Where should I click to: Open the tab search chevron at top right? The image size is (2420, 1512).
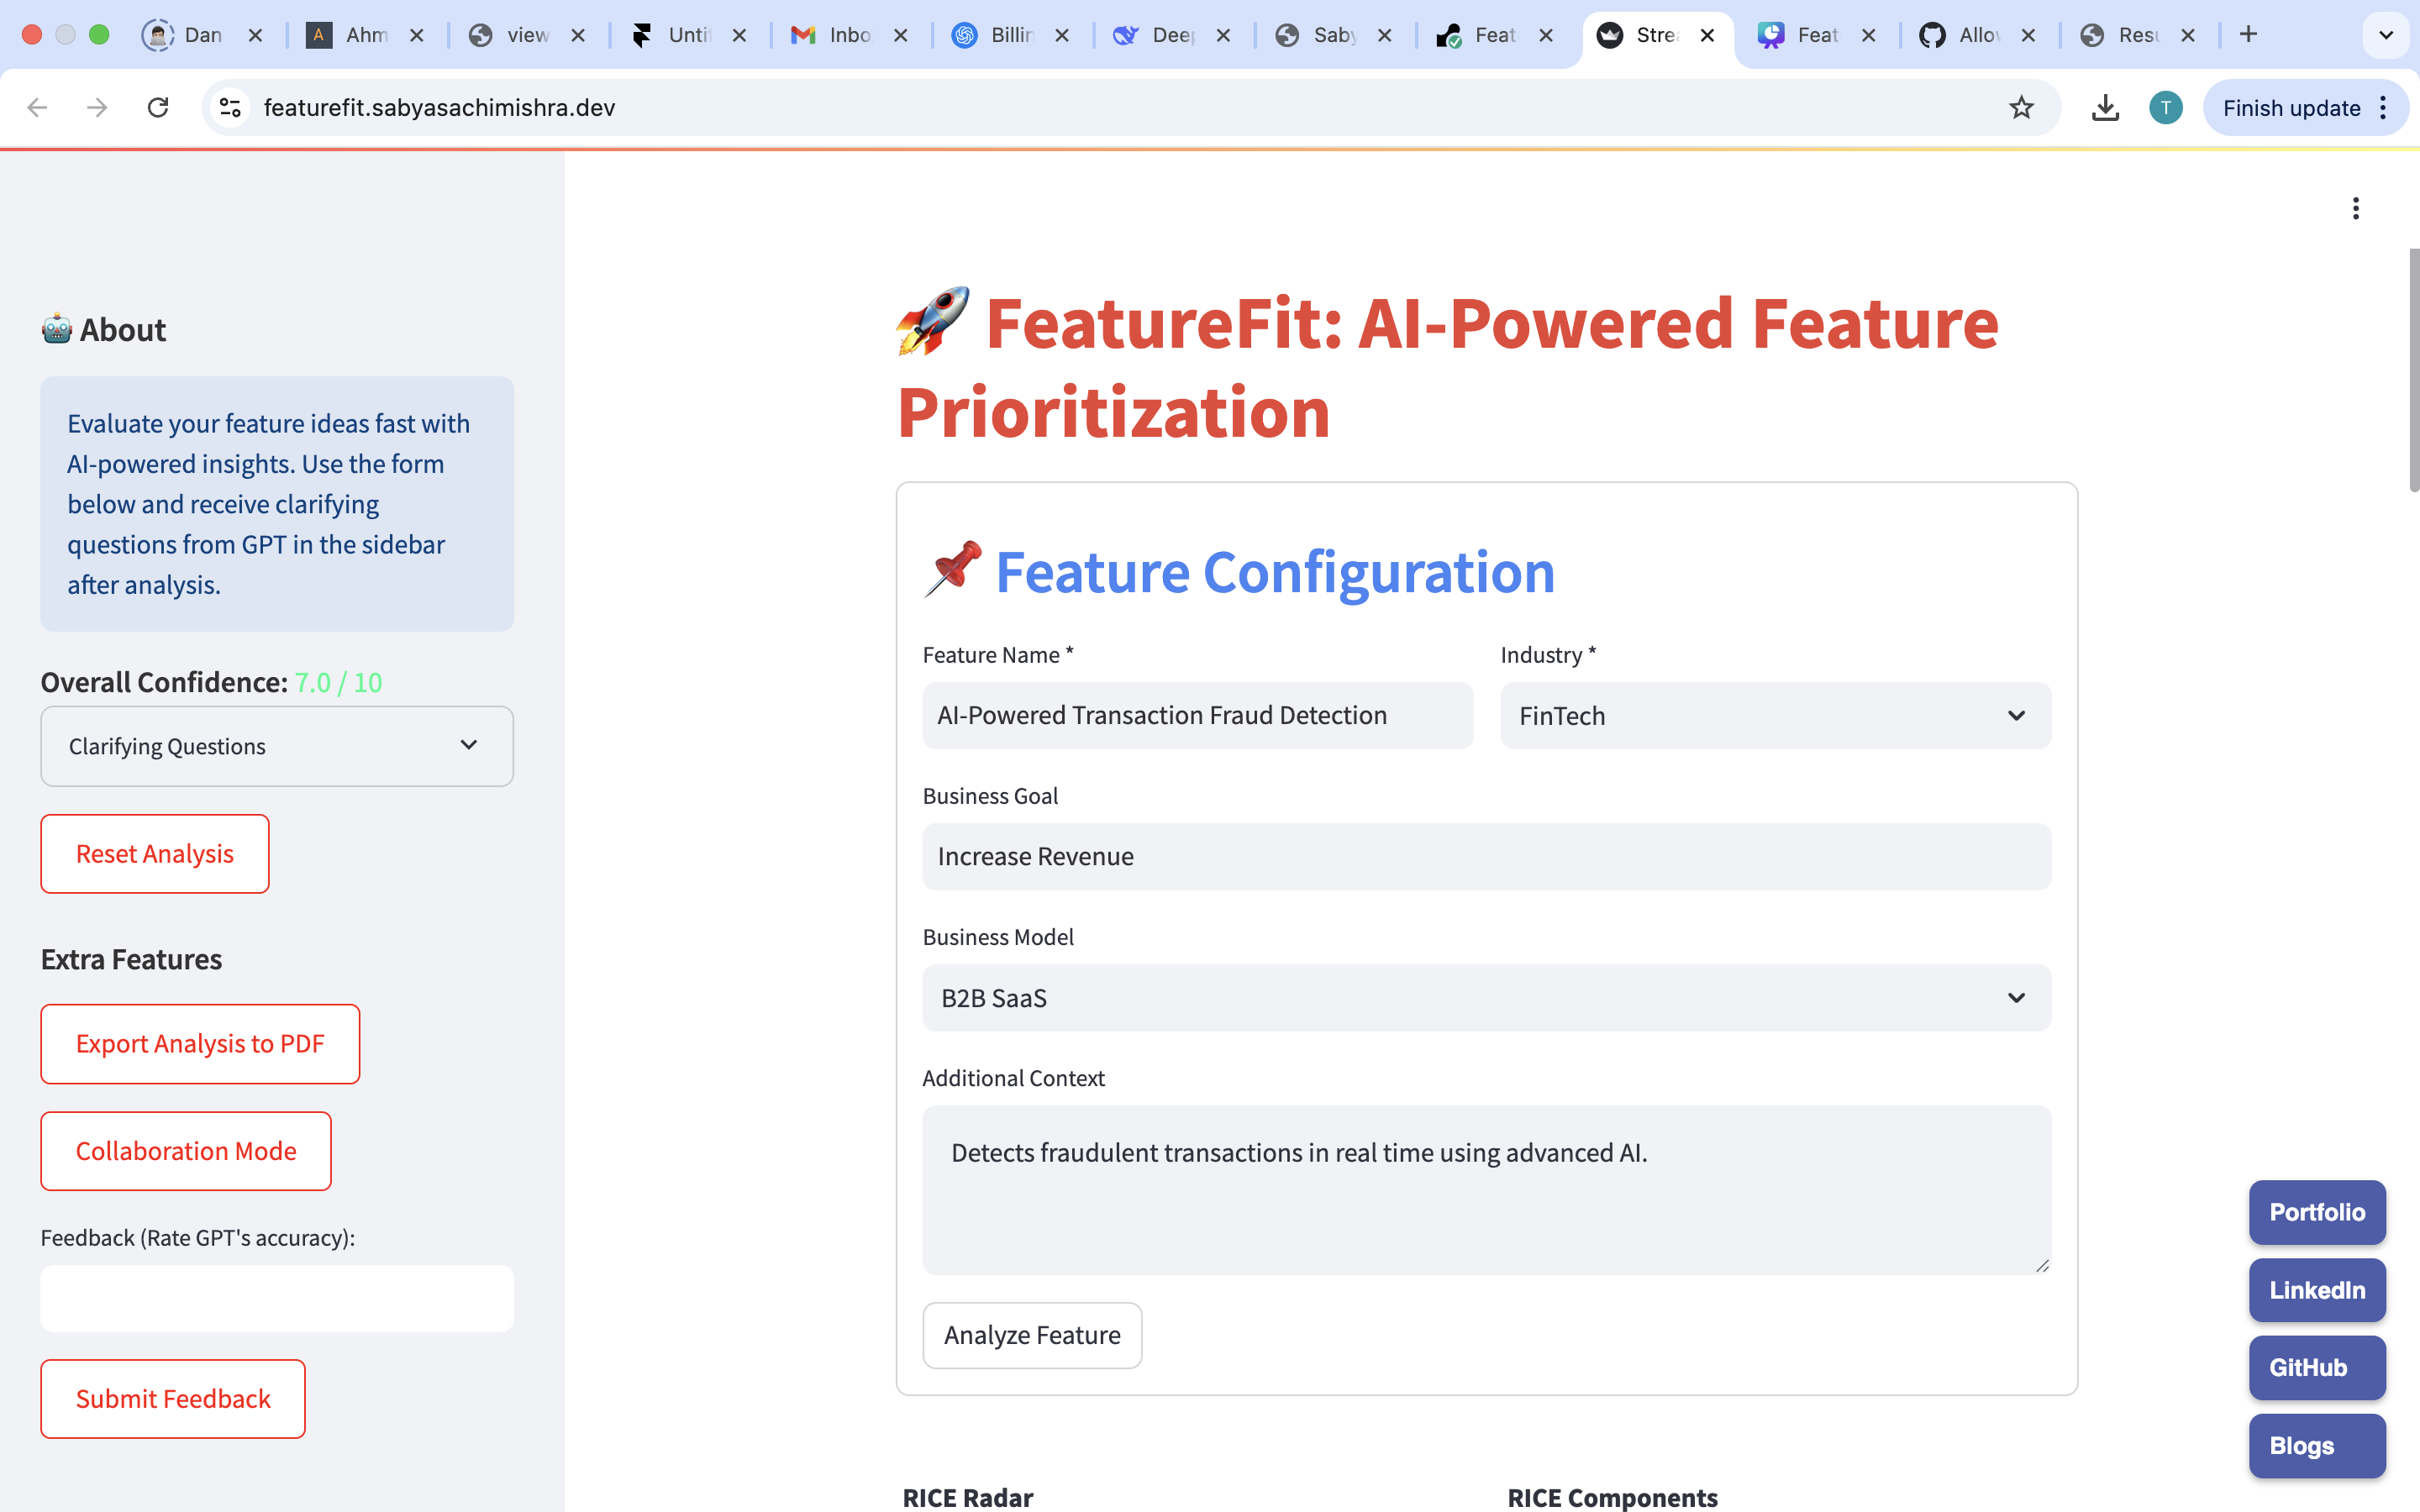2386,35
